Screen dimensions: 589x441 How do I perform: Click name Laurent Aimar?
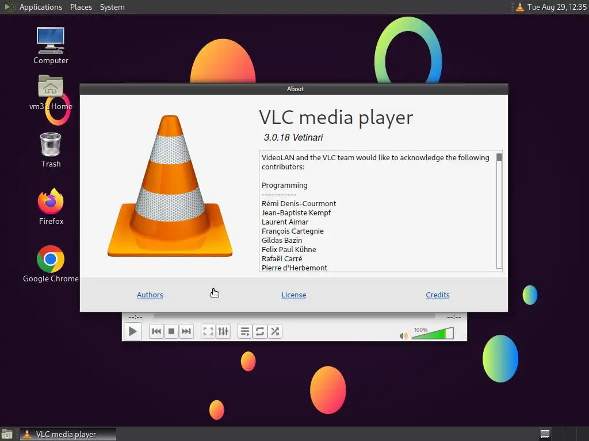[x=285, y=222]
